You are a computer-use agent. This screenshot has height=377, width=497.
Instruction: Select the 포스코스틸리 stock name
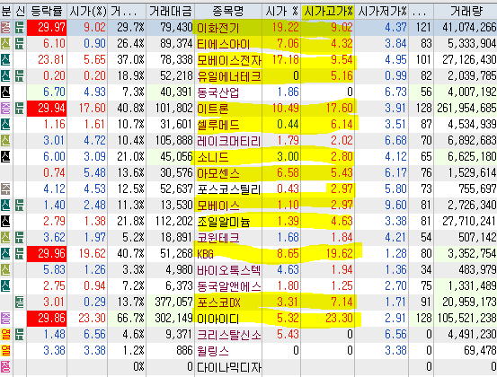click(x=229, y=189)
